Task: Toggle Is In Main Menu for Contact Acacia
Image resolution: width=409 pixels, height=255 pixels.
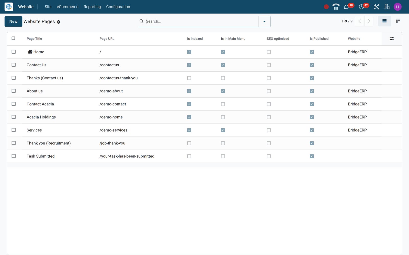Action: [223, 104]
